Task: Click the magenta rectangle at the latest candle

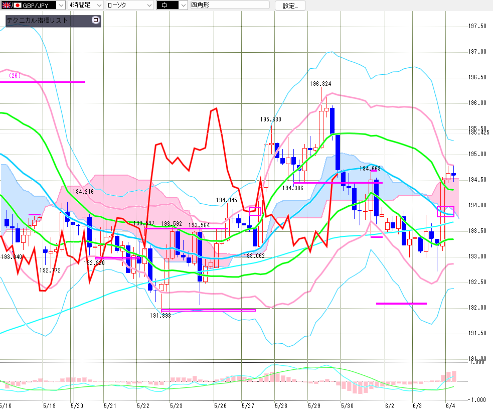Action: (x=445, y=211)
